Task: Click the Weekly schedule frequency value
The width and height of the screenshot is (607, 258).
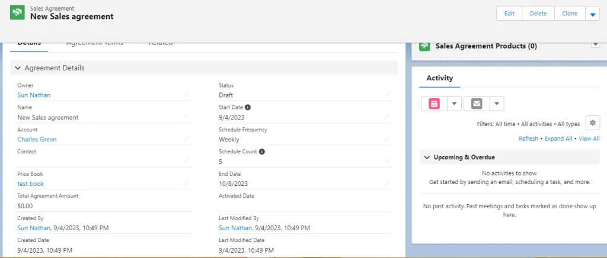Action: [x=229, y=140]
